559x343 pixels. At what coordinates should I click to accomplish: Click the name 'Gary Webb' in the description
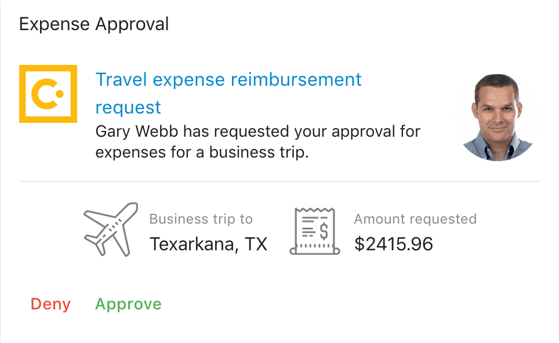click(x=137, y=132)
